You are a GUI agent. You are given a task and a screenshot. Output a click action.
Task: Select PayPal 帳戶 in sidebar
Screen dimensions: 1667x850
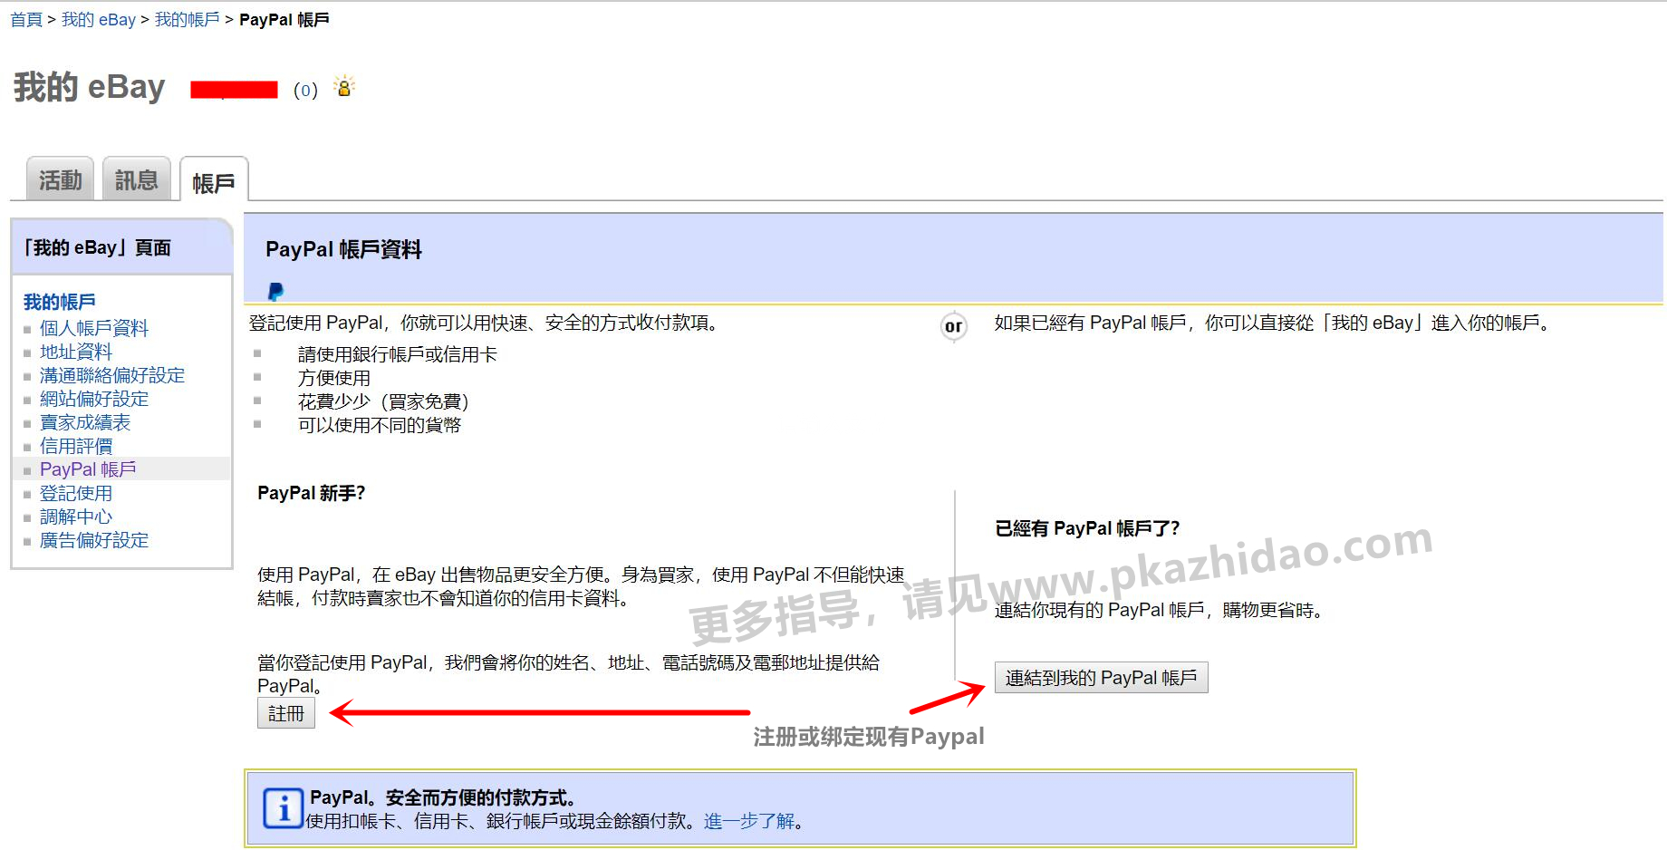coord(88,469)
